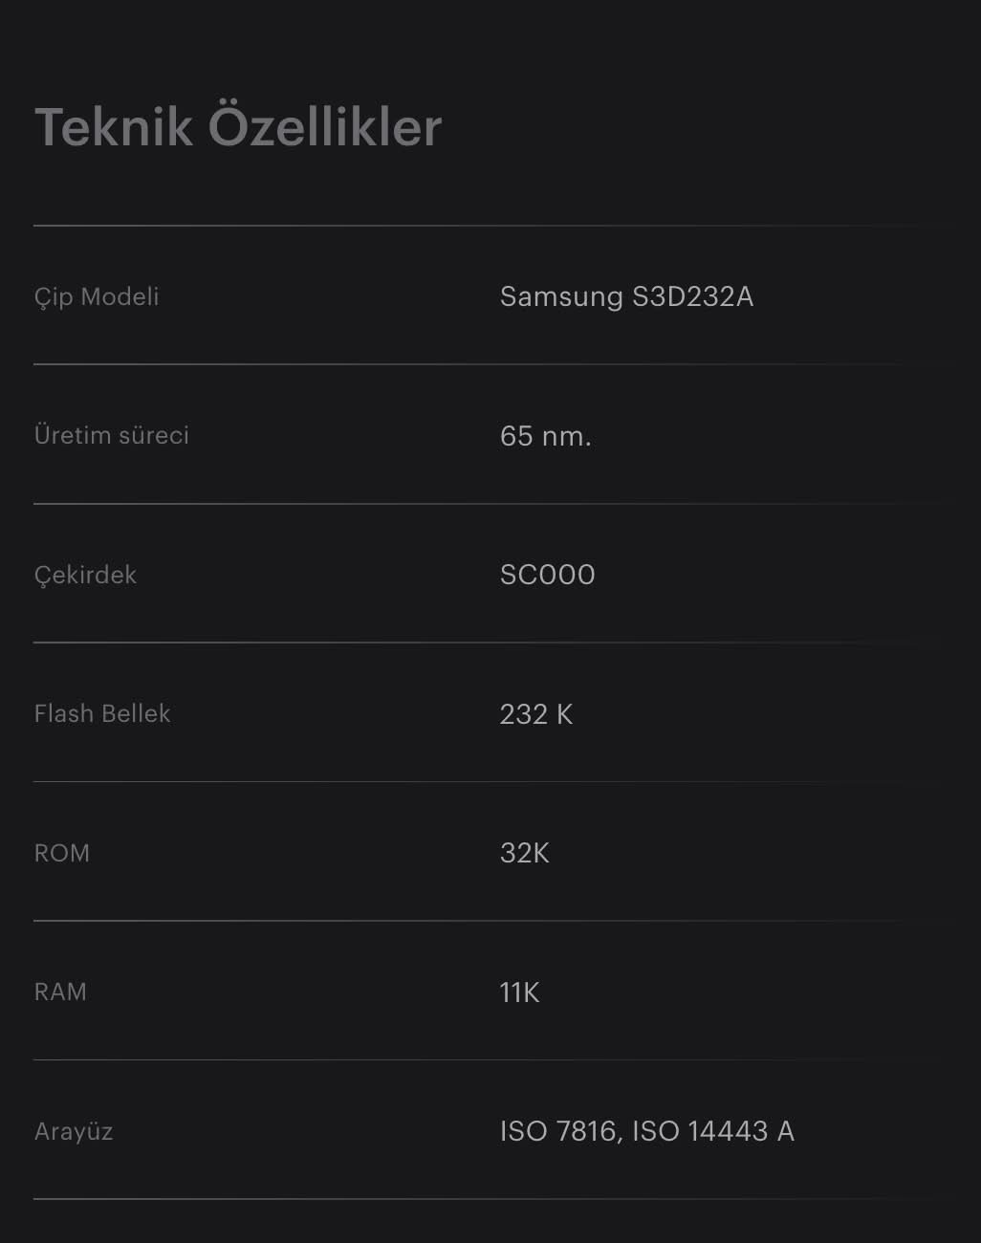Click the Samsung S3D232A value
981x1243 pixels.
click(x=626, y=296)
